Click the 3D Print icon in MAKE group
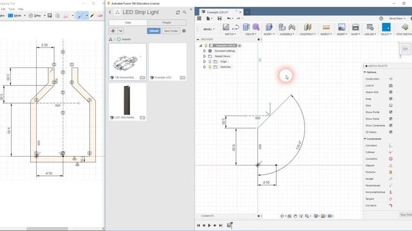Screen dimensions: 412x231 coord(355,27)
